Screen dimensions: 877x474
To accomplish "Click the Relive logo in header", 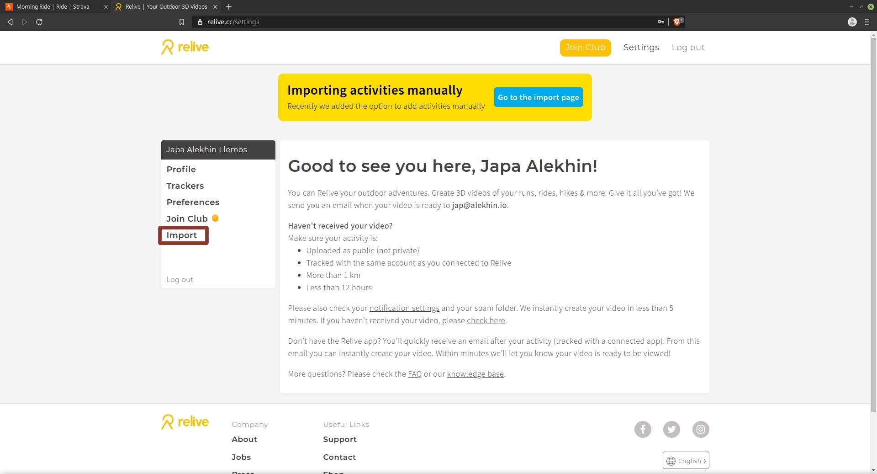I will (185, 47).
